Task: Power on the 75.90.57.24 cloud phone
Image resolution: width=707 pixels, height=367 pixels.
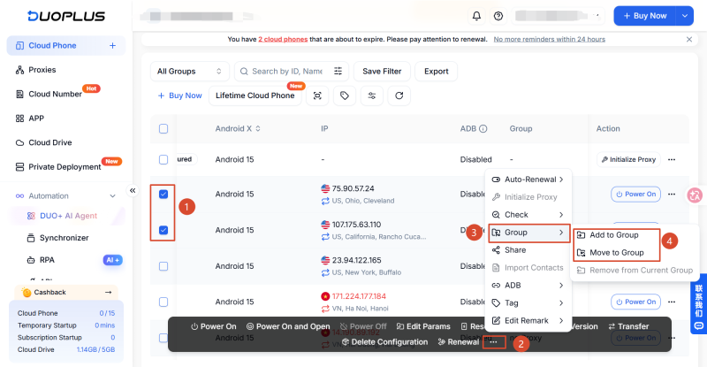Action: click(x=635, y=194)
